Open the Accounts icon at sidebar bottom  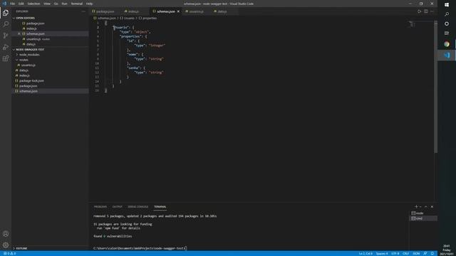coord(6,234)
